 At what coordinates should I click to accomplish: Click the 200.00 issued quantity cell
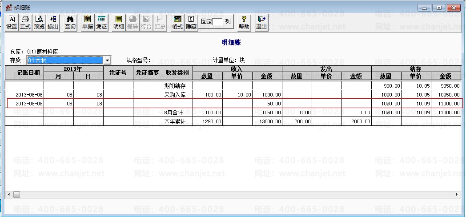[x=297, y=121]
